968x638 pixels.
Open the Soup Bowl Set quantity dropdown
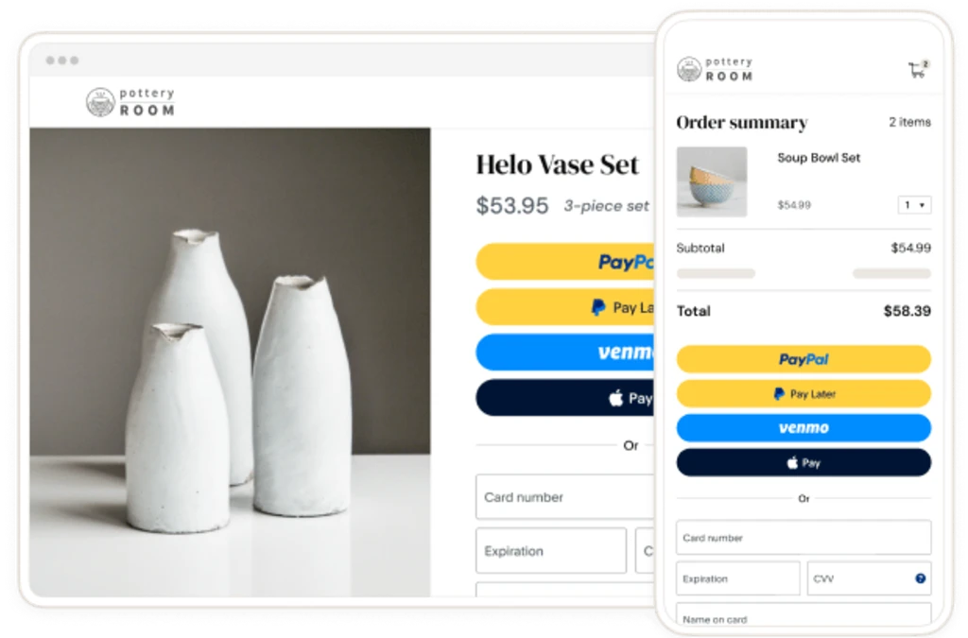tap(914, 205)
